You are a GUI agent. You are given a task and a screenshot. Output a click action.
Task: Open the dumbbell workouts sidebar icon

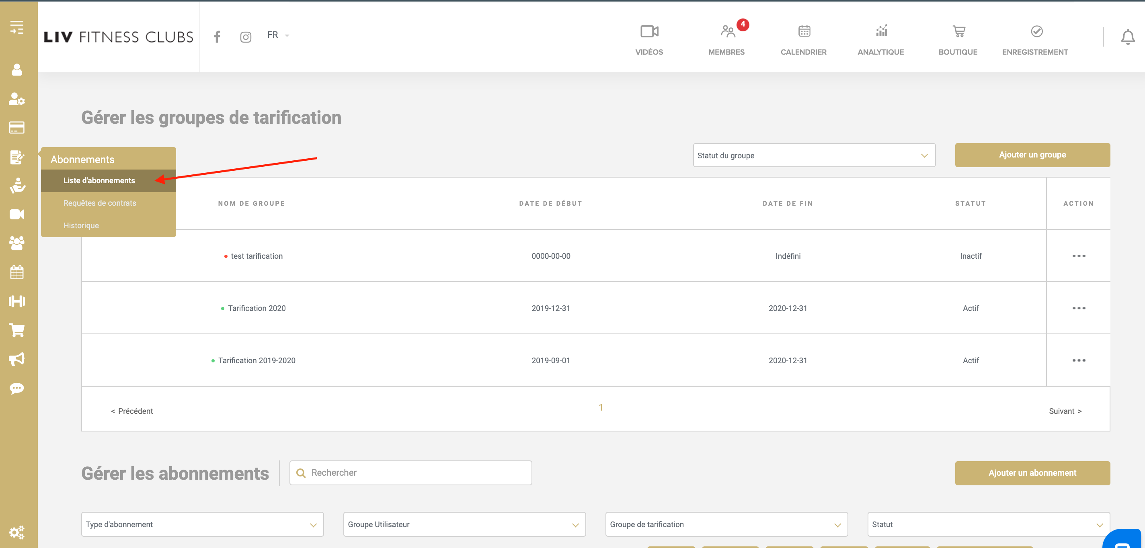(x=17, y=301)
